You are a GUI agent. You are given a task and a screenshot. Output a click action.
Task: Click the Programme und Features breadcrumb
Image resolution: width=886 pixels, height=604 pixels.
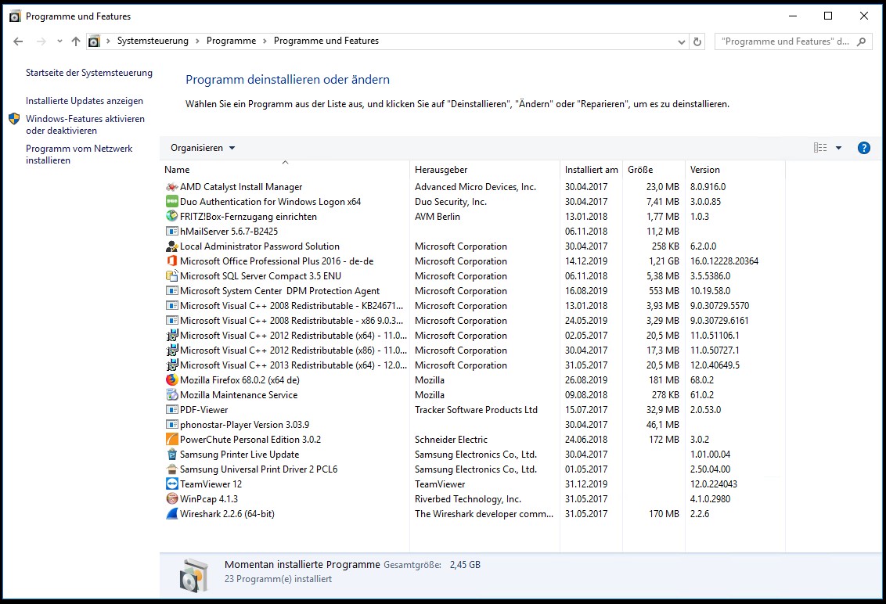coord(326,41)
